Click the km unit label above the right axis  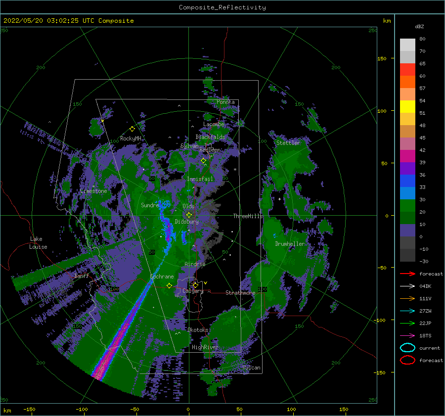pos(387,21)
